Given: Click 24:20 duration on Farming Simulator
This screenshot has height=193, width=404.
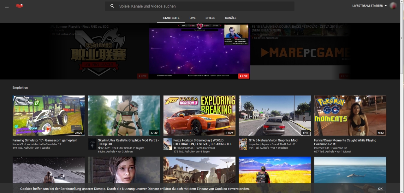Looking at the screenshot, I should click(x=79, y=133).
